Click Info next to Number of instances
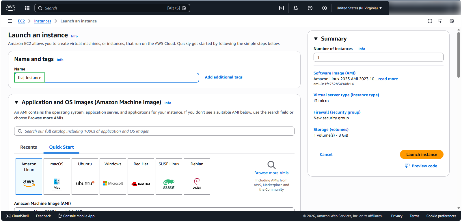The height and width of the screenshot is (222, 462). tap(362, 49)
